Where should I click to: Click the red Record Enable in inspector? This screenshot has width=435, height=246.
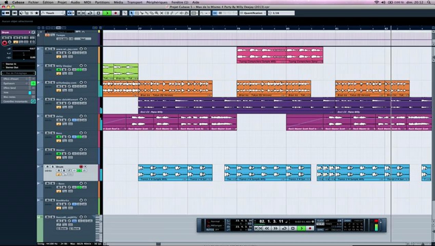tap(4, 43)
